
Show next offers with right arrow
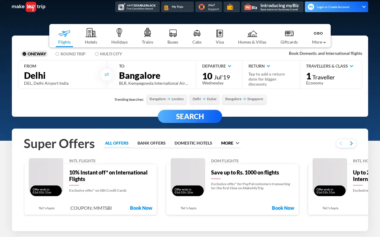tap(351, 143)
